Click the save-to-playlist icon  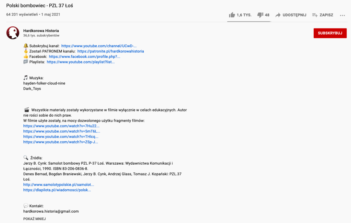click(x=315, y=15)
